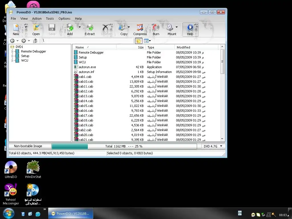Expand the WCU tree node

(x=12, y=60)
